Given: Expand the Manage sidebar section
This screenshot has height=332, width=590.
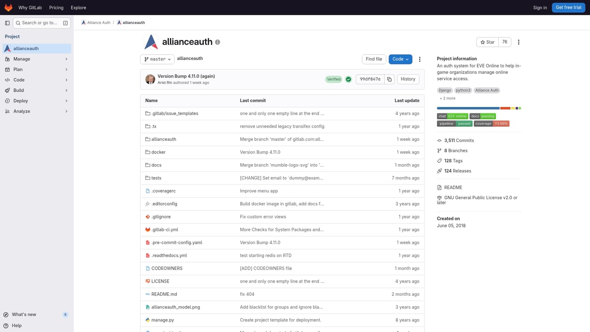Looking at the screenshot, I should coord(21,59).
